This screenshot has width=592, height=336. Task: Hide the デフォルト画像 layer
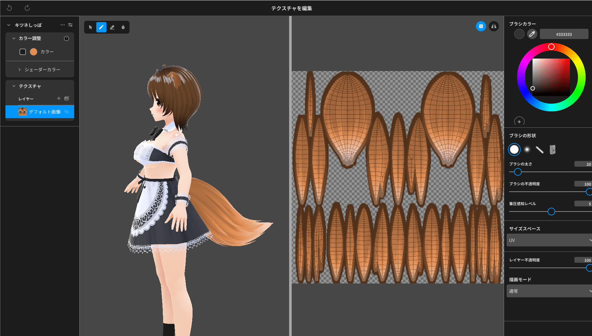pos(67,112)
